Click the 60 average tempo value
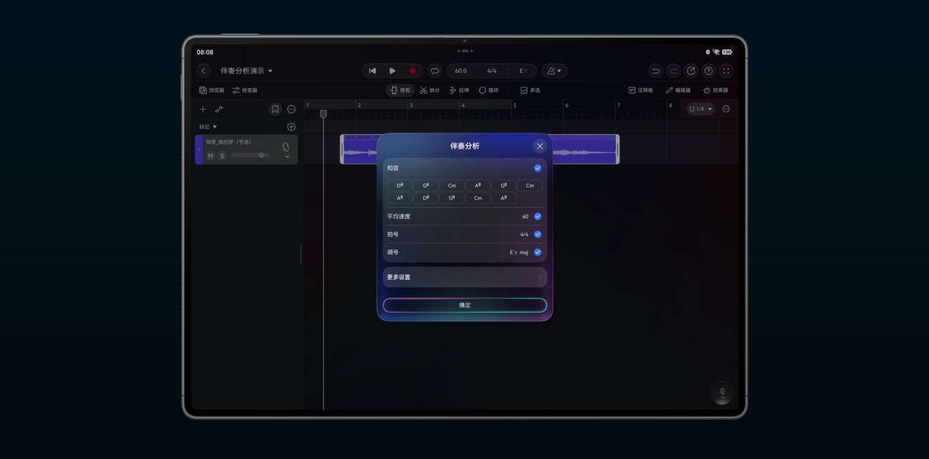The image size is (929, 459). tap(525, 217)
